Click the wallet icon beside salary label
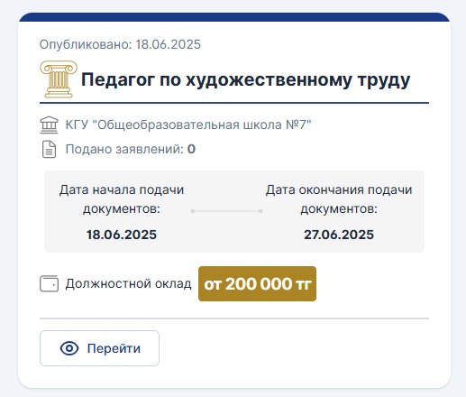The height and width of the screenshot is (397, 466). click(x=49, y=283)
